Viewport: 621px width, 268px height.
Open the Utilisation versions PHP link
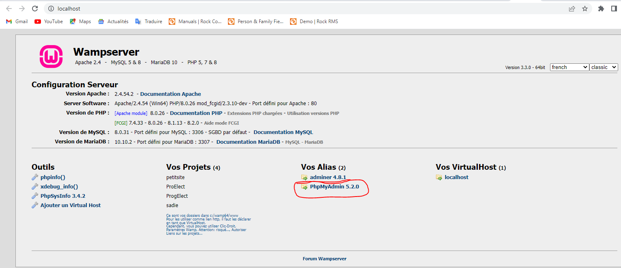click(x=313, y=113)
